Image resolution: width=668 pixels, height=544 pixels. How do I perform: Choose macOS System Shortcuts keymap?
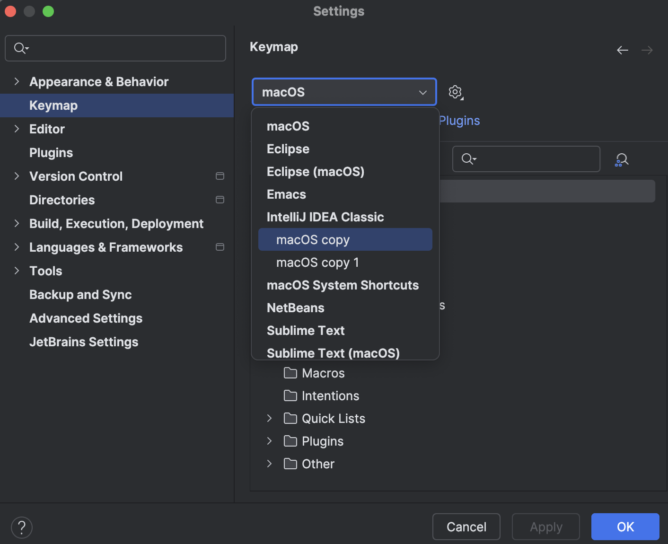pyautogui.click(x=343, y=285)
